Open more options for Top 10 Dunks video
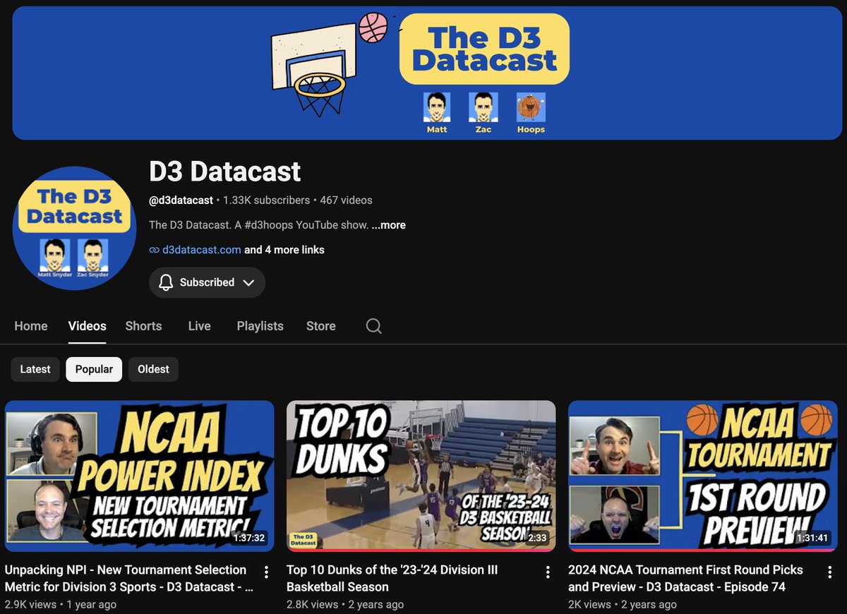Image resolution: width=847 pixels, height=614 pixels. (548, 572)
